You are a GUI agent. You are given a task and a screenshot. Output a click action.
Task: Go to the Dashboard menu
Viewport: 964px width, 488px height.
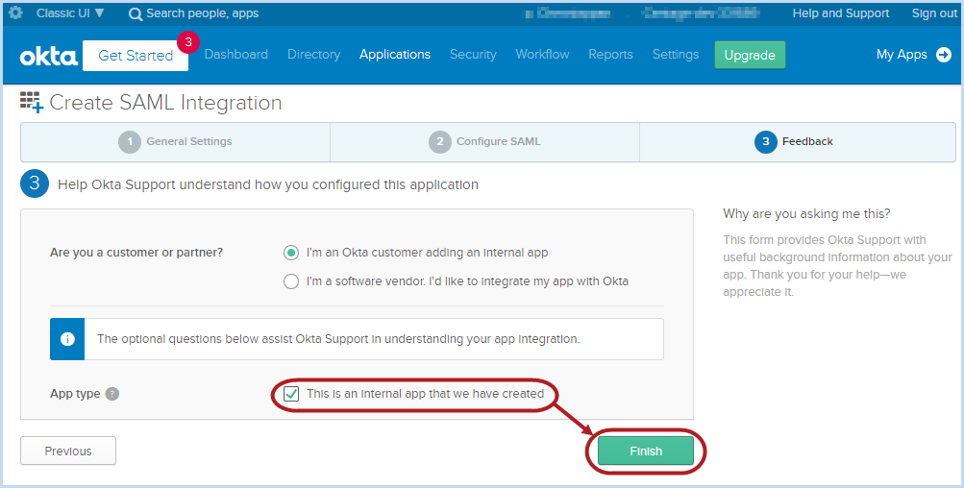[x=236, y=54]
